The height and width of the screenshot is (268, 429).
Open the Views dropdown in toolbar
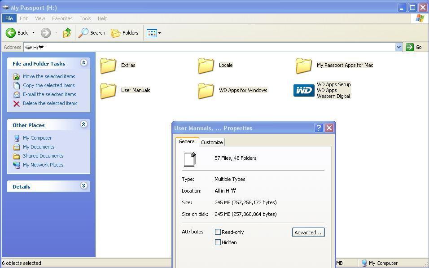click(153, 33)
